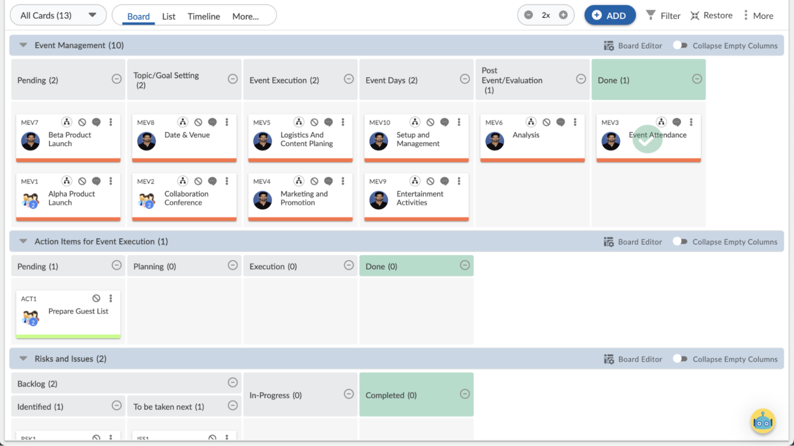
Task: Open Board Editor for Action Items lane
Action: coord(633,242)
